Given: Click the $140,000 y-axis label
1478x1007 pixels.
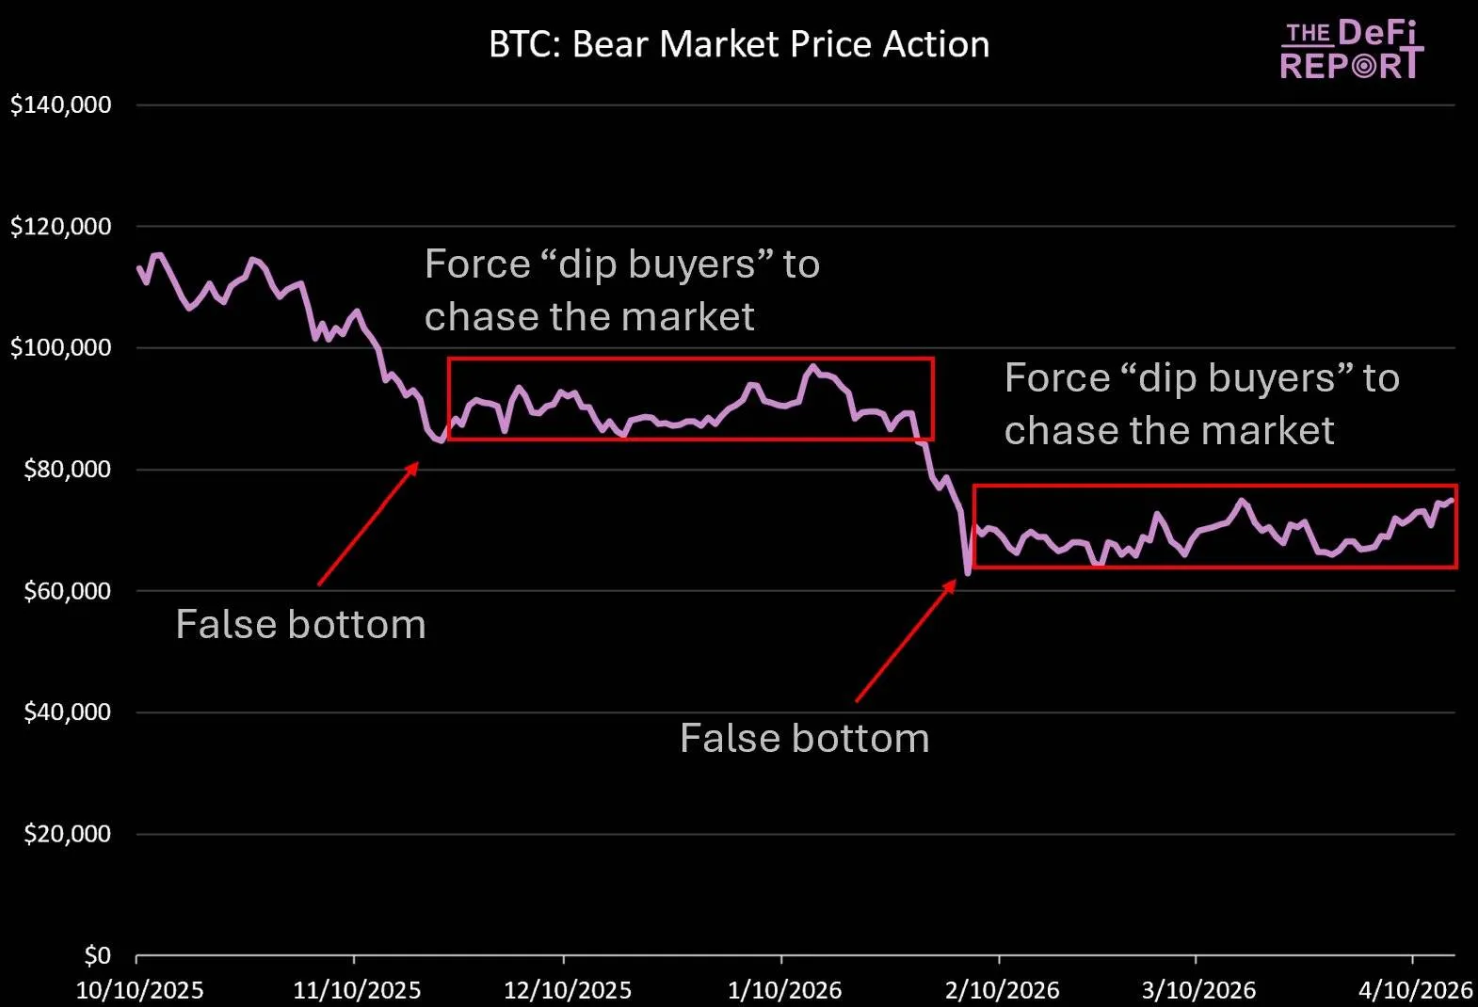Looking at the screenshot, I should (61, 104).
